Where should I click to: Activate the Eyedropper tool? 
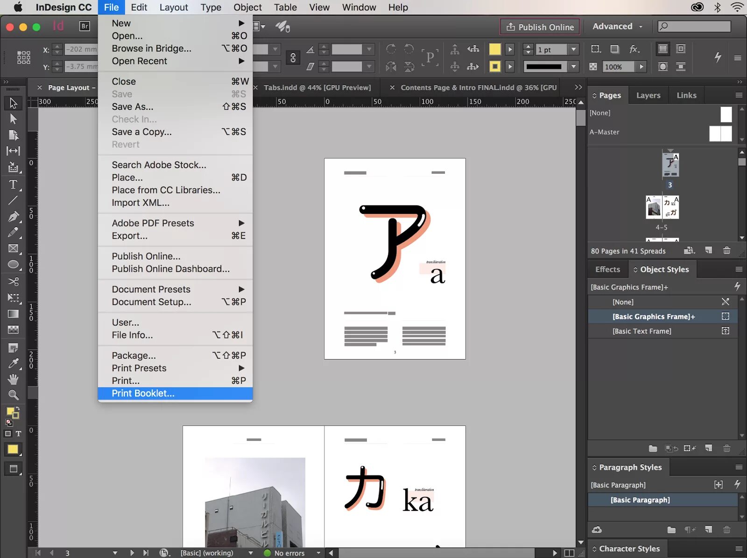[13, 363]
